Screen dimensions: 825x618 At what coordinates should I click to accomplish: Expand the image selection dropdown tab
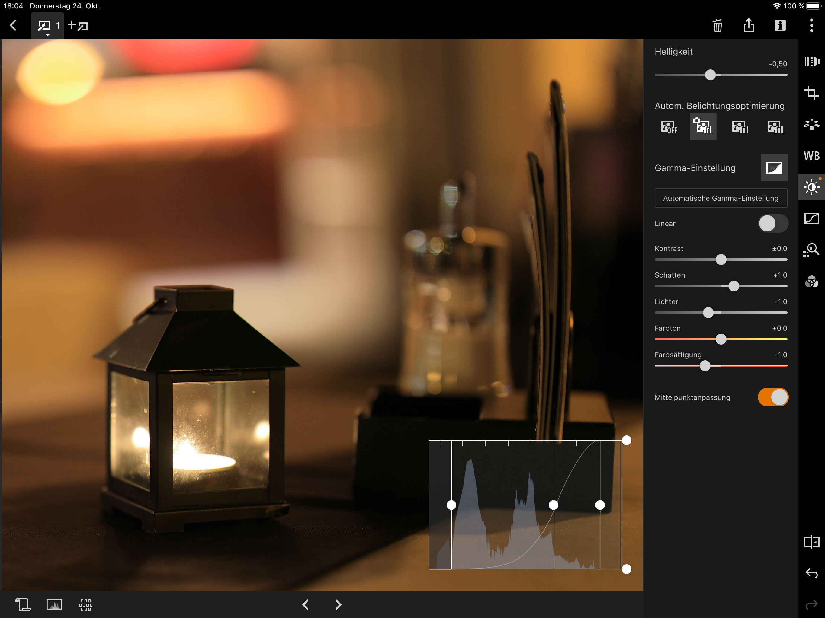48,26
